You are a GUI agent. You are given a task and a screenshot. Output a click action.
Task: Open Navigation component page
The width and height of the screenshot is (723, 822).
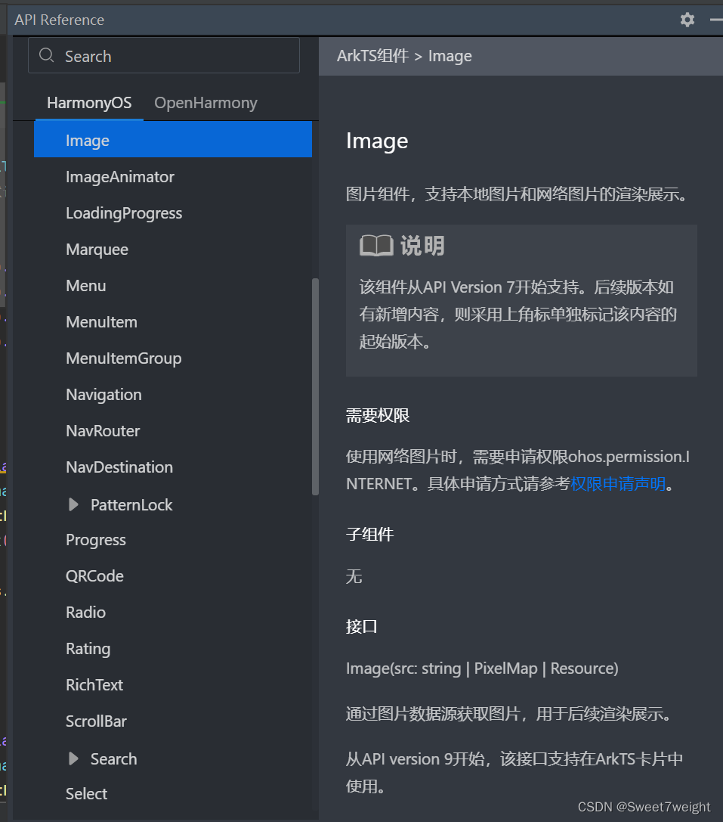tap(104, 395)
